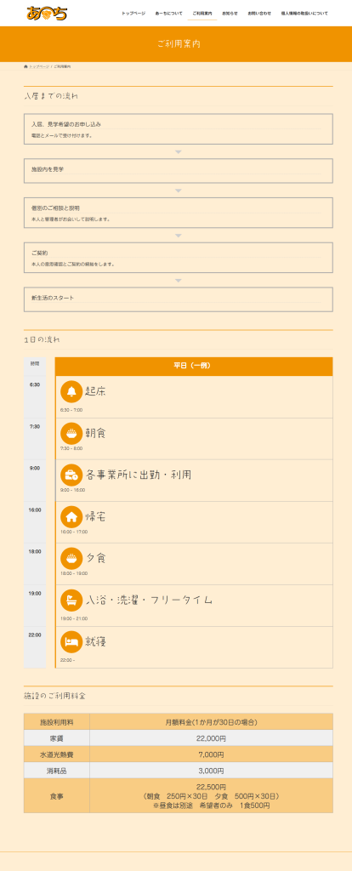Click the bowl icon beside 夕食
Viewport: 352px width, 871px height.
(71, 558)
